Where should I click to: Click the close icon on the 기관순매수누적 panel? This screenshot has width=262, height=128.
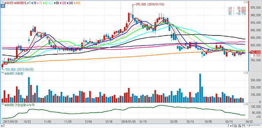point(247,104)
